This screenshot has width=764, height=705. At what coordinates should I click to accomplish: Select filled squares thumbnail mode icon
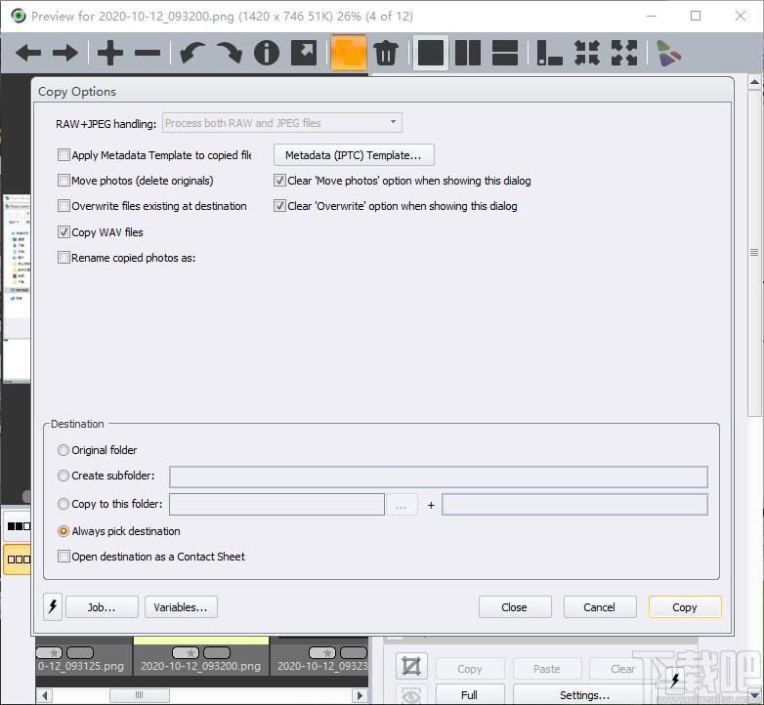coord(19,526)
